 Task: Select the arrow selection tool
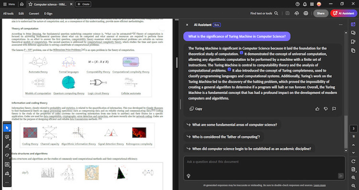(7, 128)
